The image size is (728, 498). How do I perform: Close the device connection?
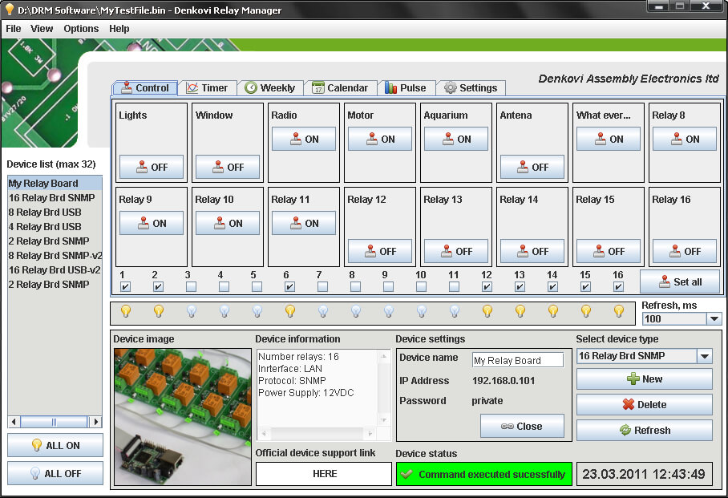coord(522,426)
